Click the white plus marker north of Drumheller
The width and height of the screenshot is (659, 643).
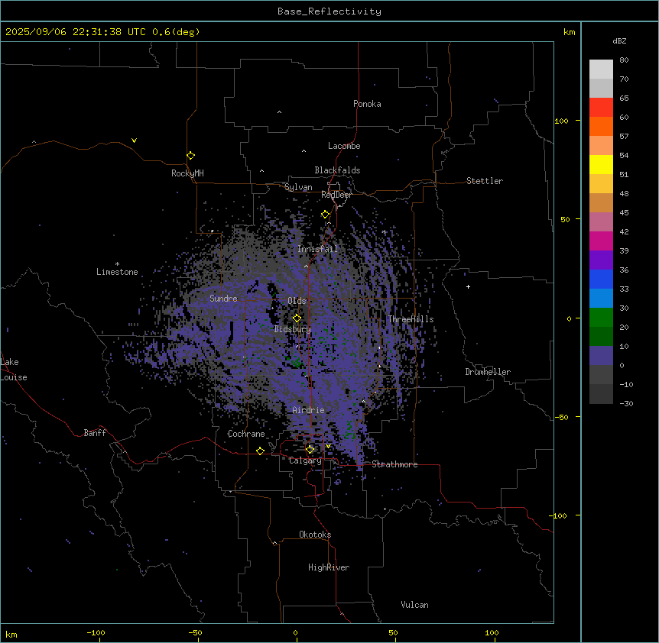coord(468,286)
